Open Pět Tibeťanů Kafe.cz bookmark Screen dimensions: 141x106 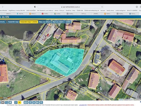click(x=45, y=10)
